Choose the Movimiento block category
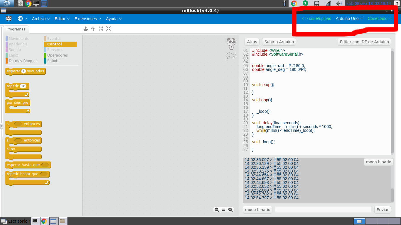This screenshot has height=225, width=401. [19, 38]
